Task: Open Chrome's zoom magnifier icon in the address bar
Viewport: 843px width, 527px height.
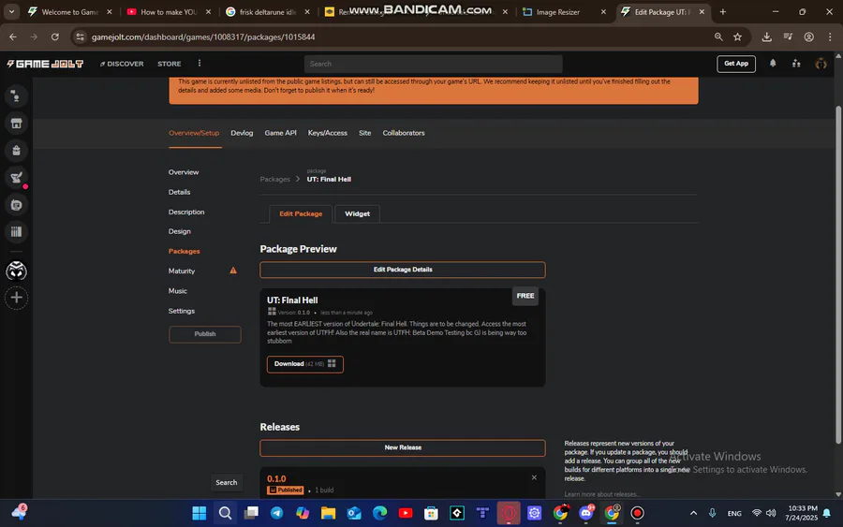Action: point(718,37)
